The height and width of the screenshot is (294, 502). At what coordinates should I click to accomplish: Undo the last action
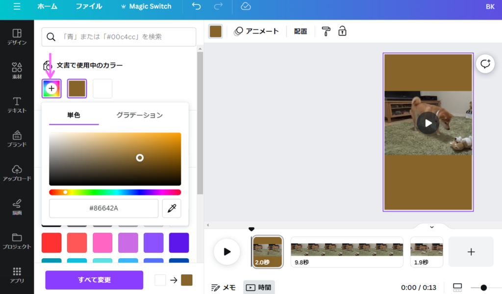click(x=197, y=6)
